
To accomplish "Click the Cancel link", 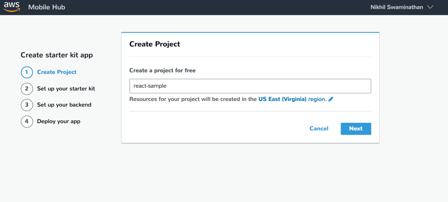I will [x=319, y=129].
